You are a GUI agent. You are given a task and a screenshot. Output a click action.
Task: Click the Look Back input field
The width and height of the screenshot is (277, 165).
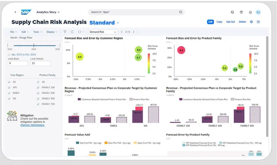coord(18,63)
